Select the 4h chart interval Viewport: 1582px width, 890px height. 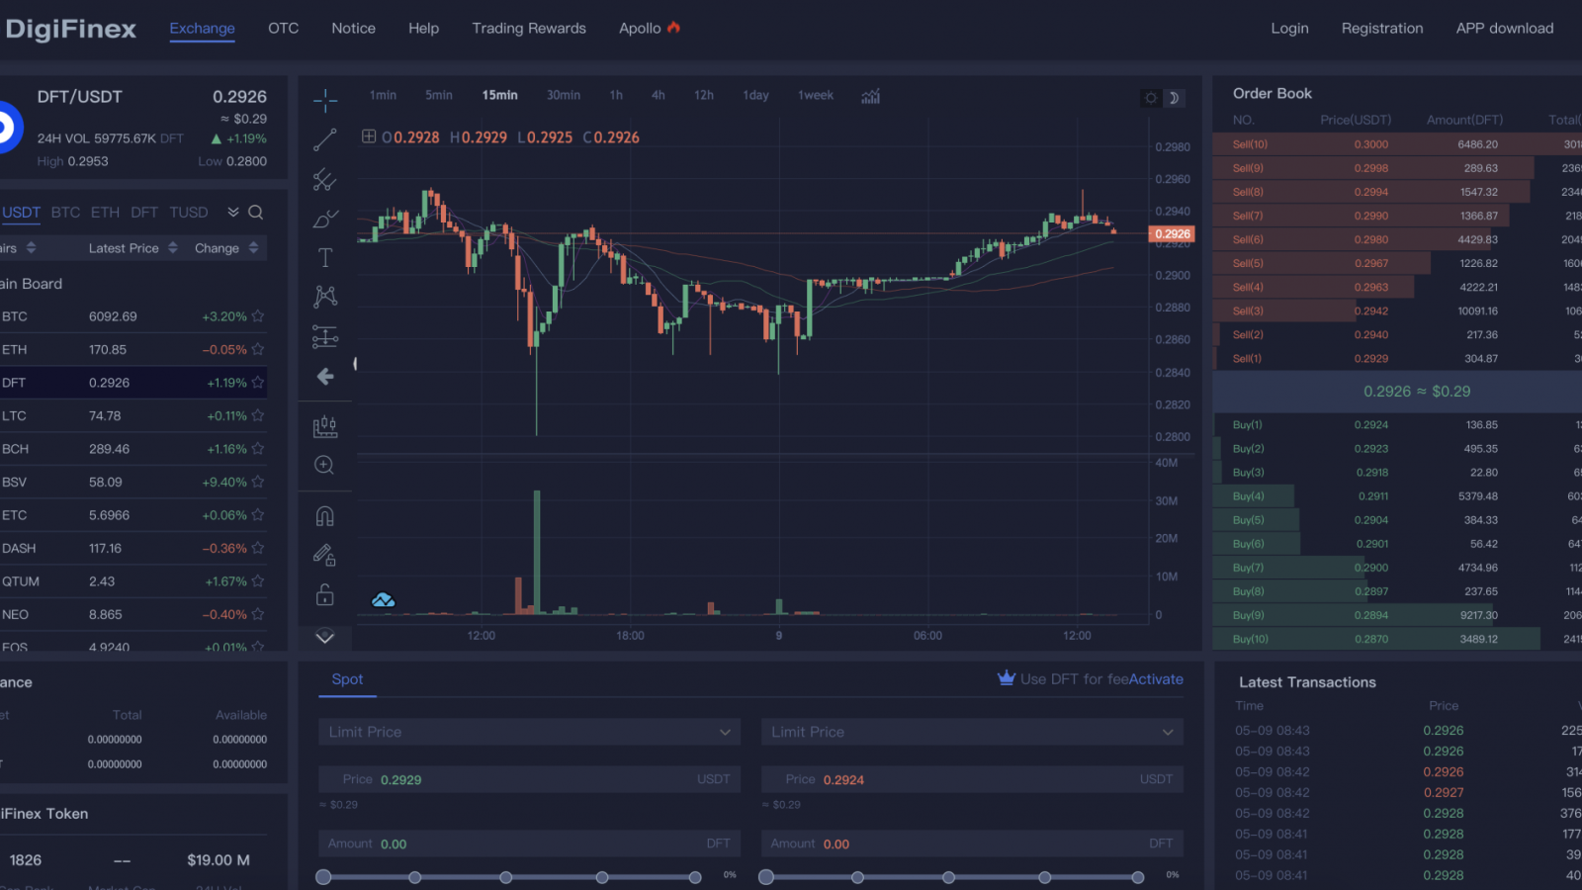pos(659,95)
